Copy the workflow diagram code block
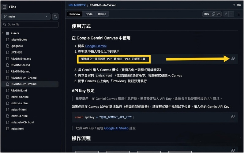Image resolution: width=244 pixels, height=153 pixels. click(x=233, y=150)
